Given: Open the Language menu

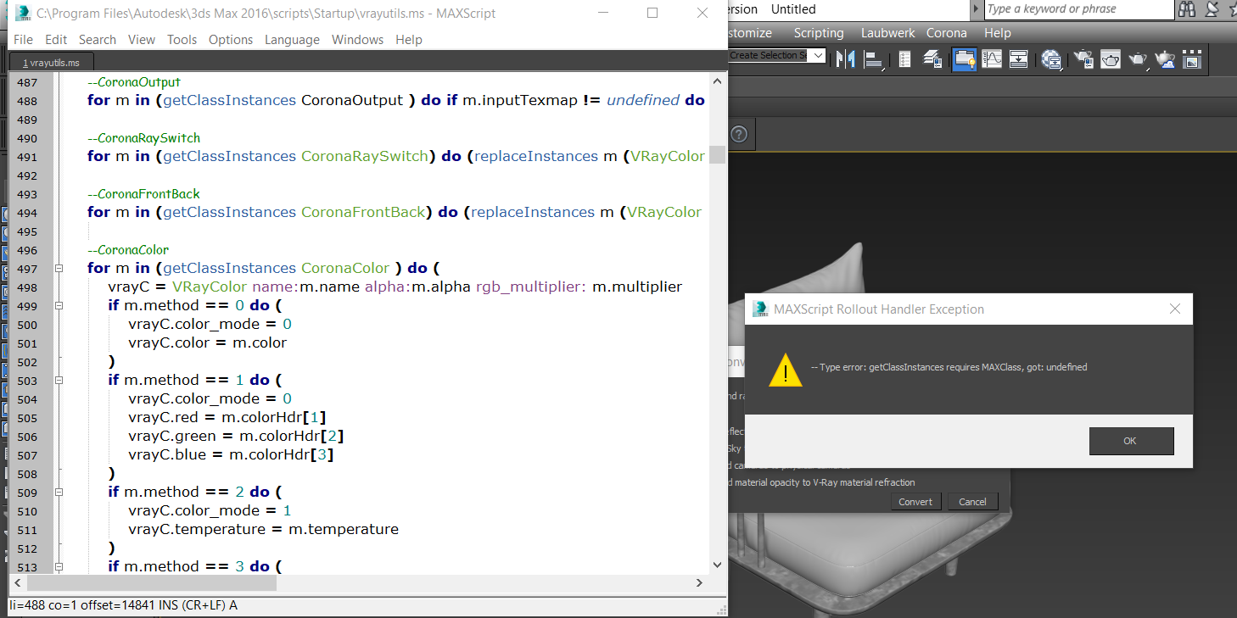Looking at the screenshot, I should tap(292, 40).
